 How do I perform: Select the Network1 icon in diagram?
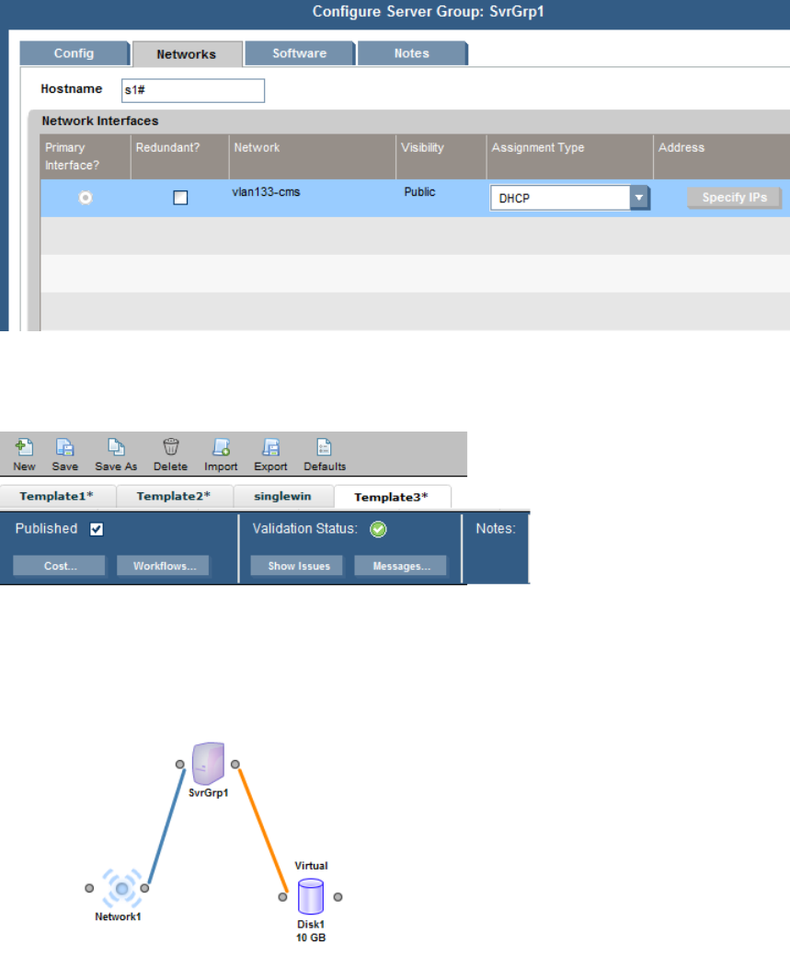121,888
